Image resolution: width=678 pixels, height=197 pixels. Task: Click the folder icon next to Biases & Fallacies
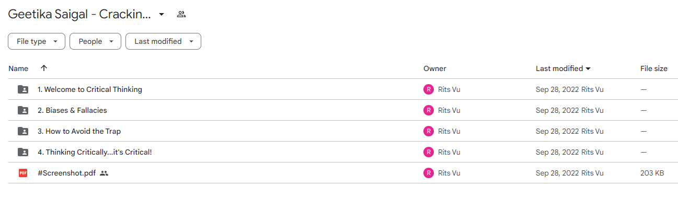23,110
